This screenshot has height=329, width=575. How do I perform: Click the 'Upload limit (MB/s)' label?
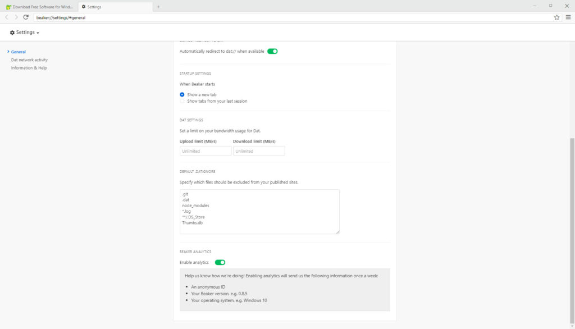(198, 141)
